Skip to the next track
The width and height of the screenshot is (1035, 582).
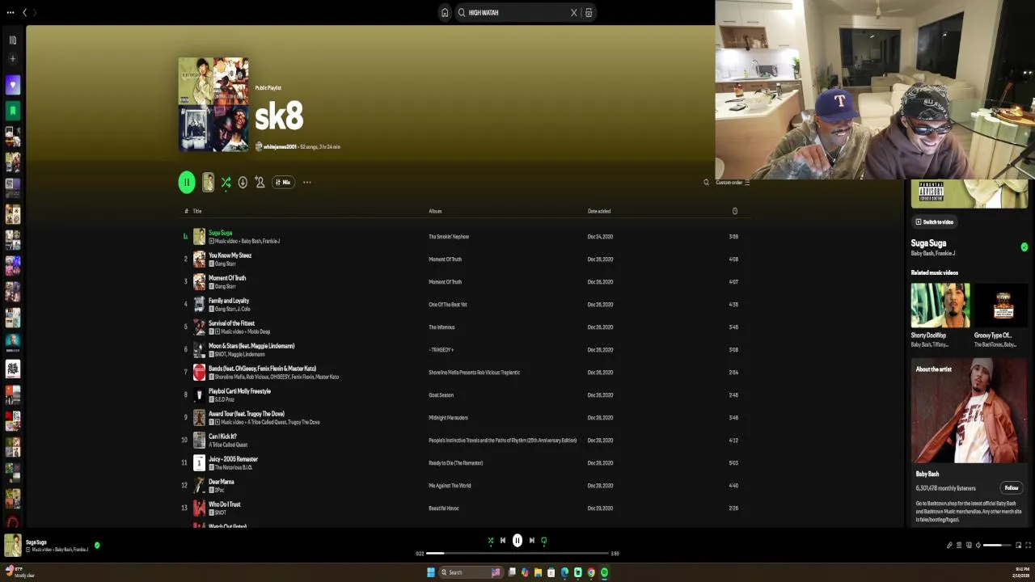point(532,541)
